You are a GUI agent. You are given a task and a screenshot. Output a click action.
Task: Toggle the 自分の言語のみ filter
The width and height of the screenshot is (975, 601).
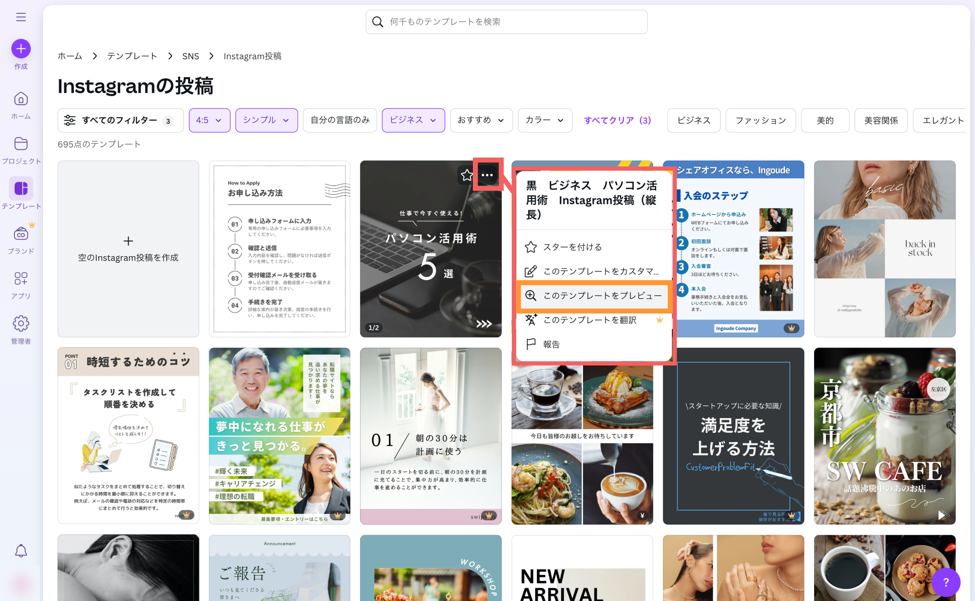tap(340, 120)
